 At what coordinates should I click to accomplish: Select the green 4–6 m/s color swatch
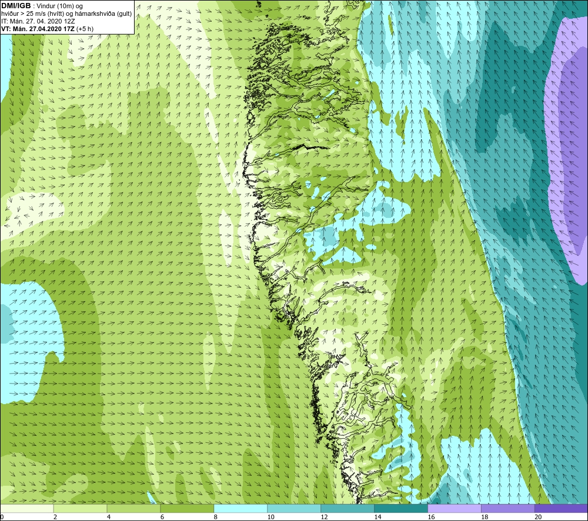pos(133,508)
